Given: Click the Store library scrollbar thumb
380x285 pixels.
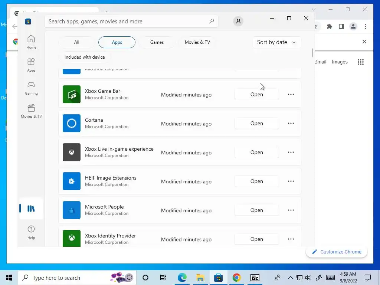Looking at the screenshot, I should click(312, 53).
